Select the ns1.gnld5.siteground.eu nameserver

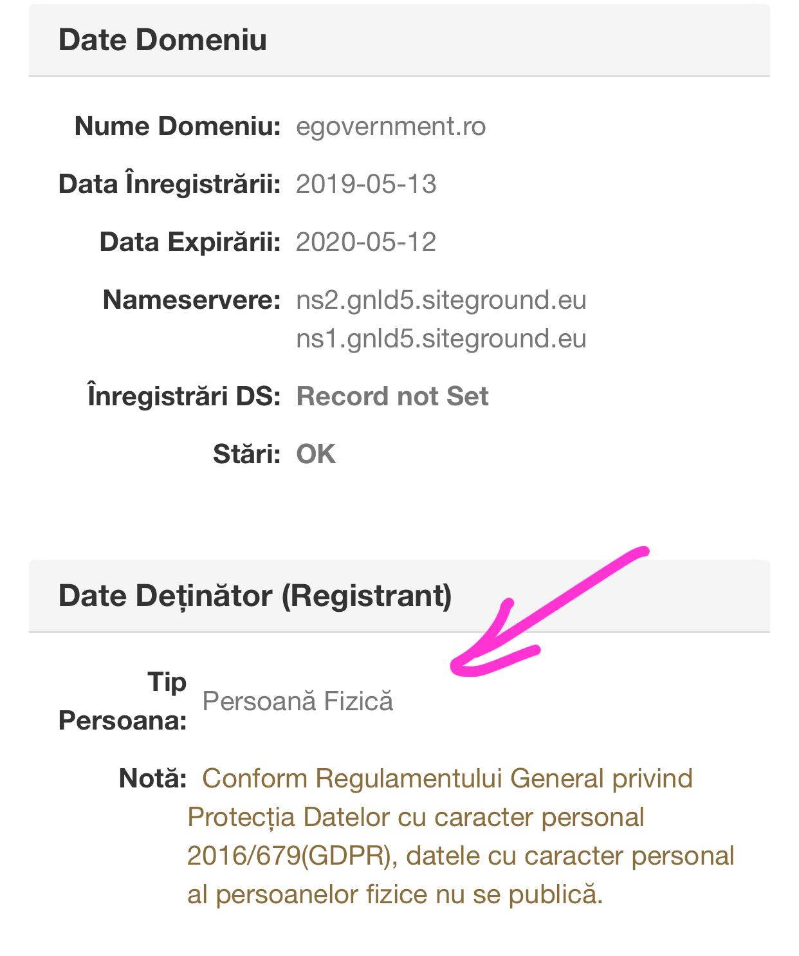coord(441,338)
